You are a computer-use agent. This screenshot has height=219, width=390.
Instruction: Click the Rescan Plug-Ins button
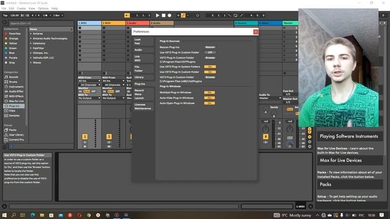coord(210,47)
